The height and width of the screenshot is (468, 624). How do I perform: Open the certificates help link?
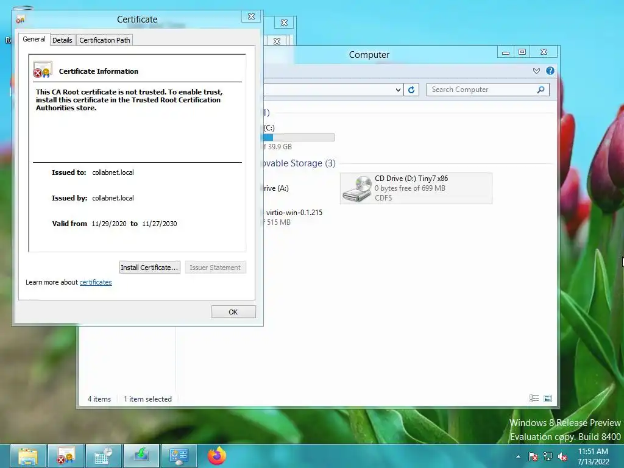[x=96, y=282]
